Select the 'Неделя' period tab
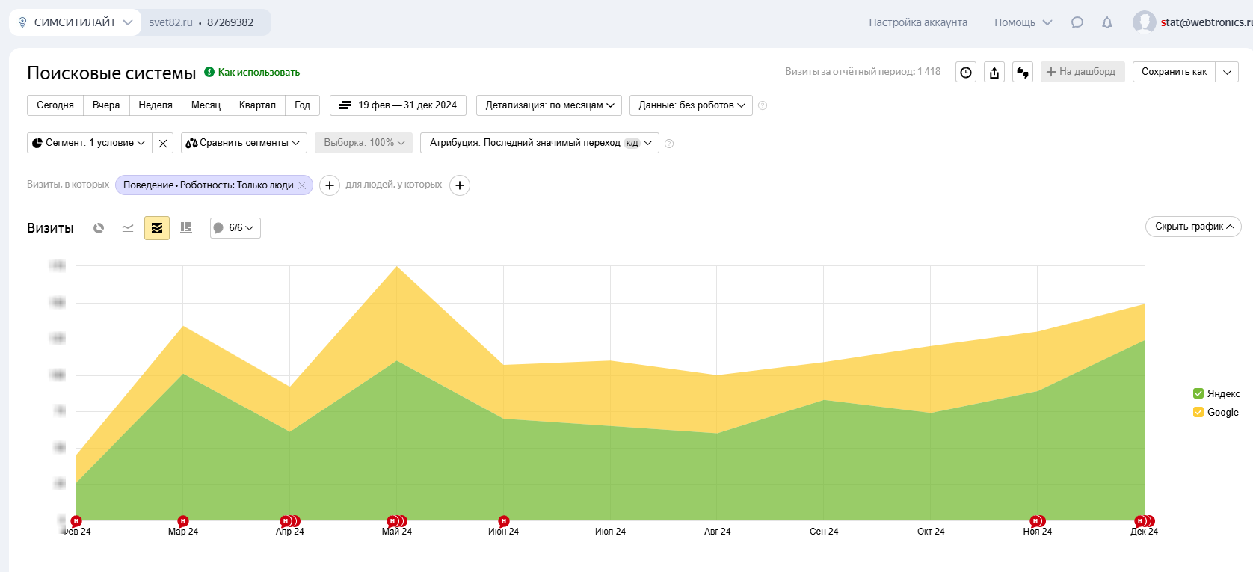The width and height of the screenshot is (1253, 572). point(156,105)
